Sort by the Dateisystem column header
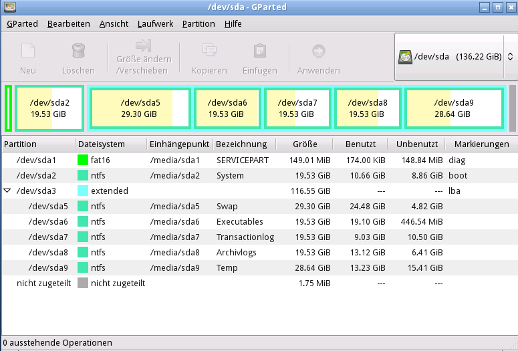This screenshot has height=351, width=518. (112, 144)
